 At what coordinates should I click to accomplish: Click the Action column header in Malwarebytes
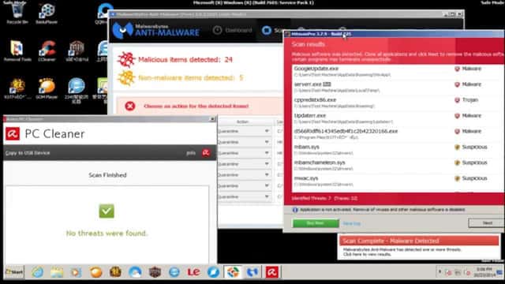coord(242,121)
